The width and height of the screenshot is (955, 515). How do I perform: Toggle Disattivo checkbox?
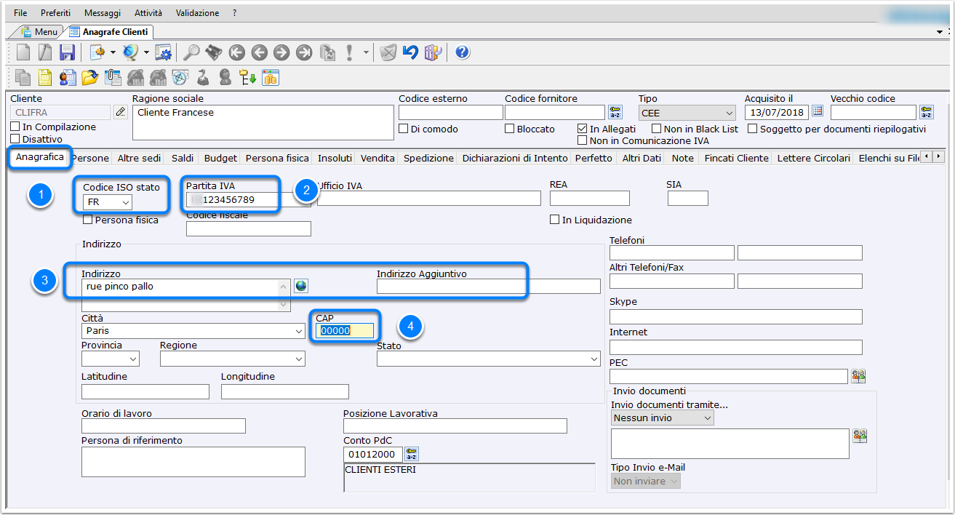[15, 139]
